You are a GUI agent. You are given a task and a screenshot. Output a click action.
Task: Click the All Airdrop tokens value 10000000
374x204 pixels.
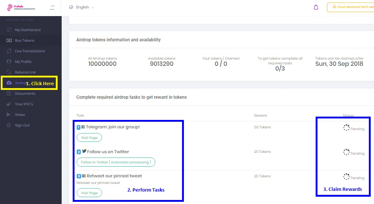coord(102,64)
